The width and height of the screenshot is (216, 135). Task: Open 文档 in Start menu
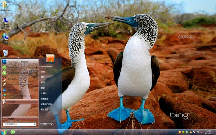[x=43, y=72]
